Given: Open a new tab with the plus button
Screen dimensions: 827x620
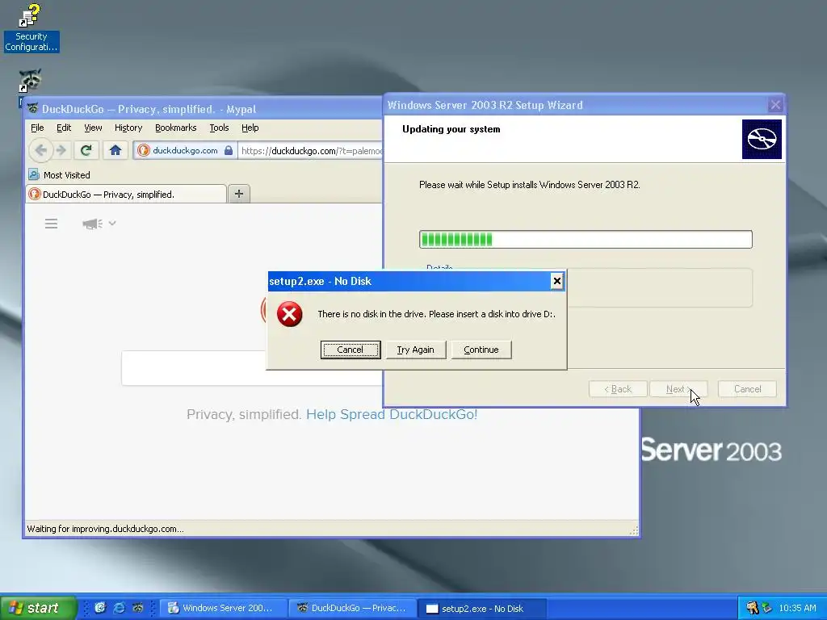Looking at the screenshot, I should [239, 194].
